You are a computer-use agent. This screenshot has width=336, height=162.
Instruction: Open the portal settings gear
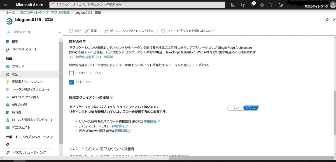[x=262, y=4]
